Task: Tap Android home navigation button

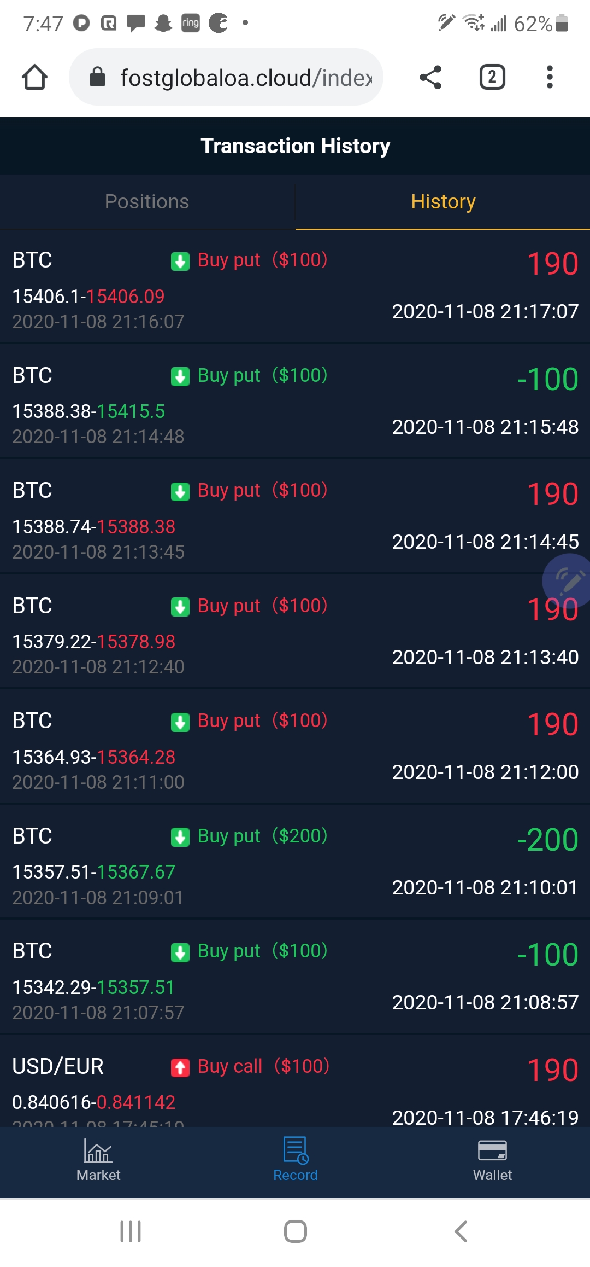Action: [296, 1231]
